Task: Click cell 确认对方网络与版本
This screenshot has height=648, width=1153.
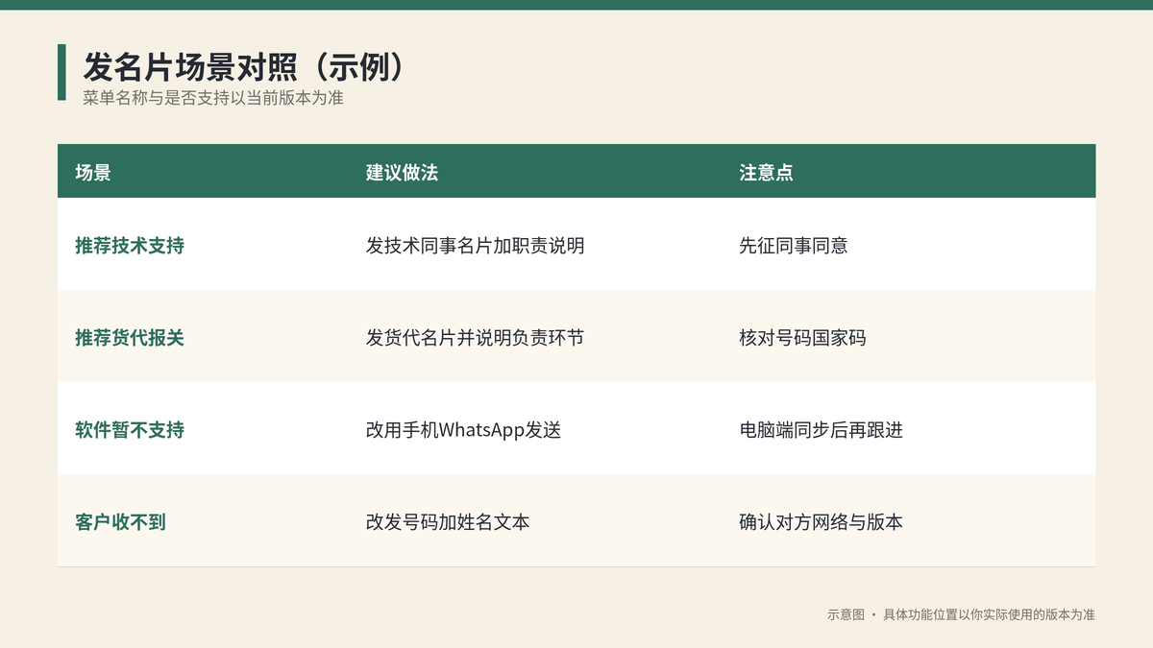Action: coord(821,521)
